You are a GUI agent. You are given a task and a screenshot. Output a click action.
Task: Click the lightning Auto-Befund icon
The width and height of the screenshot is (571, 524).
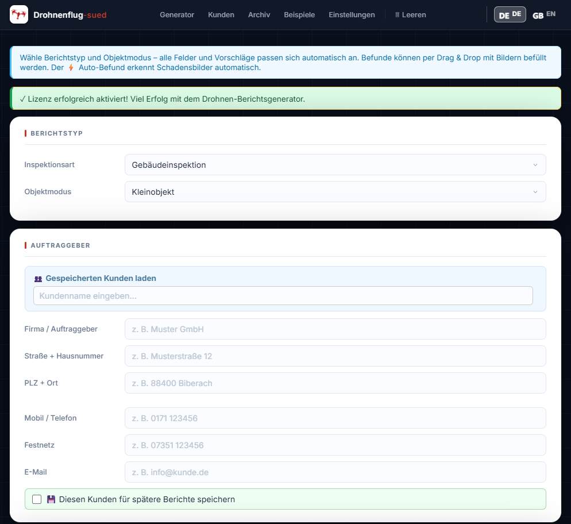point(71,68)
